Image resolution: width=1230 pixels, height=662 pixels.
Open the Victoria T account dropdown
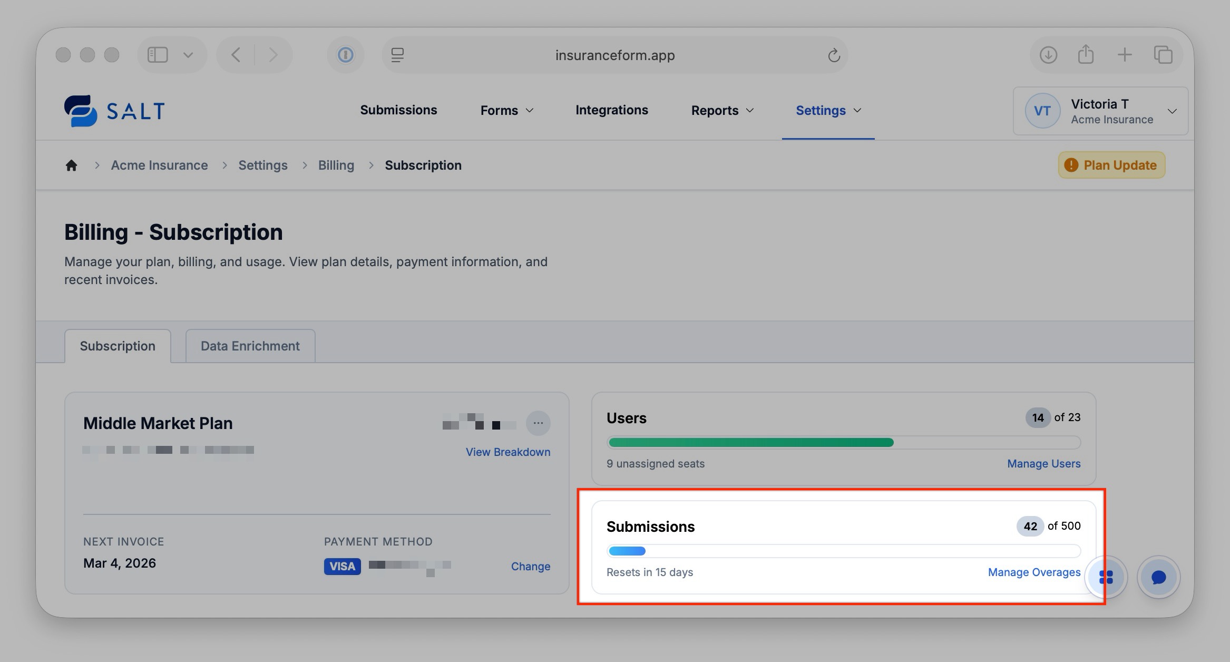(1100, 111)
